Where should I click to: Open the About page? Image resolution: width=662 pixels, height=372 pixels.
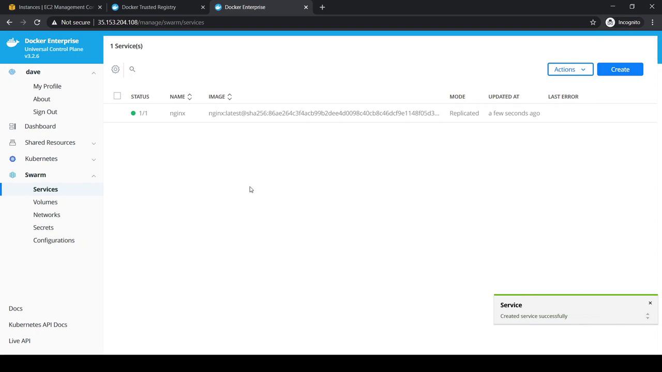[x=42, y=99]
